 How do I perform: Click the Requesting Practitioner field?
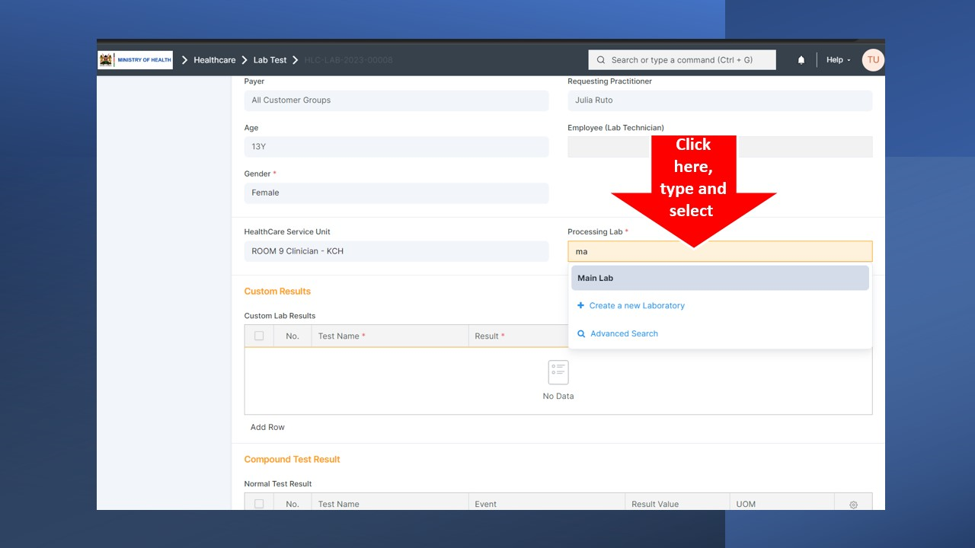[x=720, y=100]
